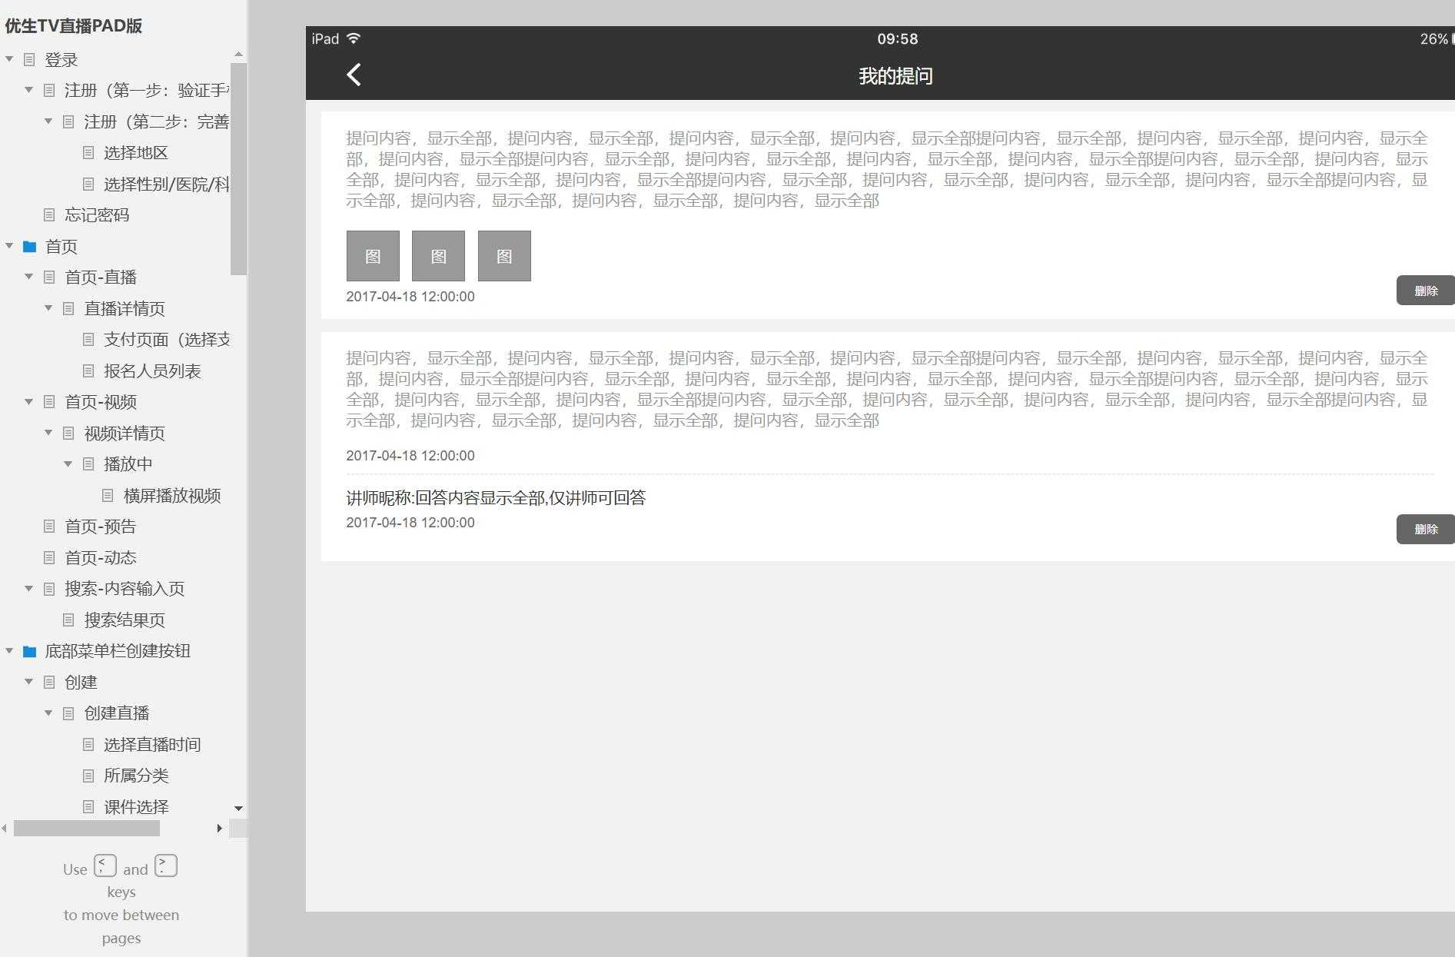Click the sidebar horizontal scrollbar thumb

point(87,828)
